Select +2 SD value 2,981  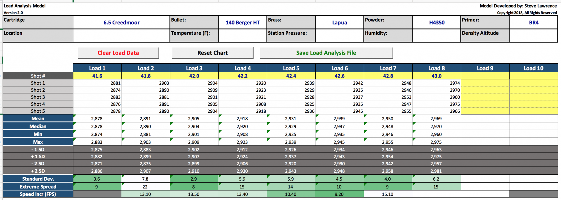point(437,171)
